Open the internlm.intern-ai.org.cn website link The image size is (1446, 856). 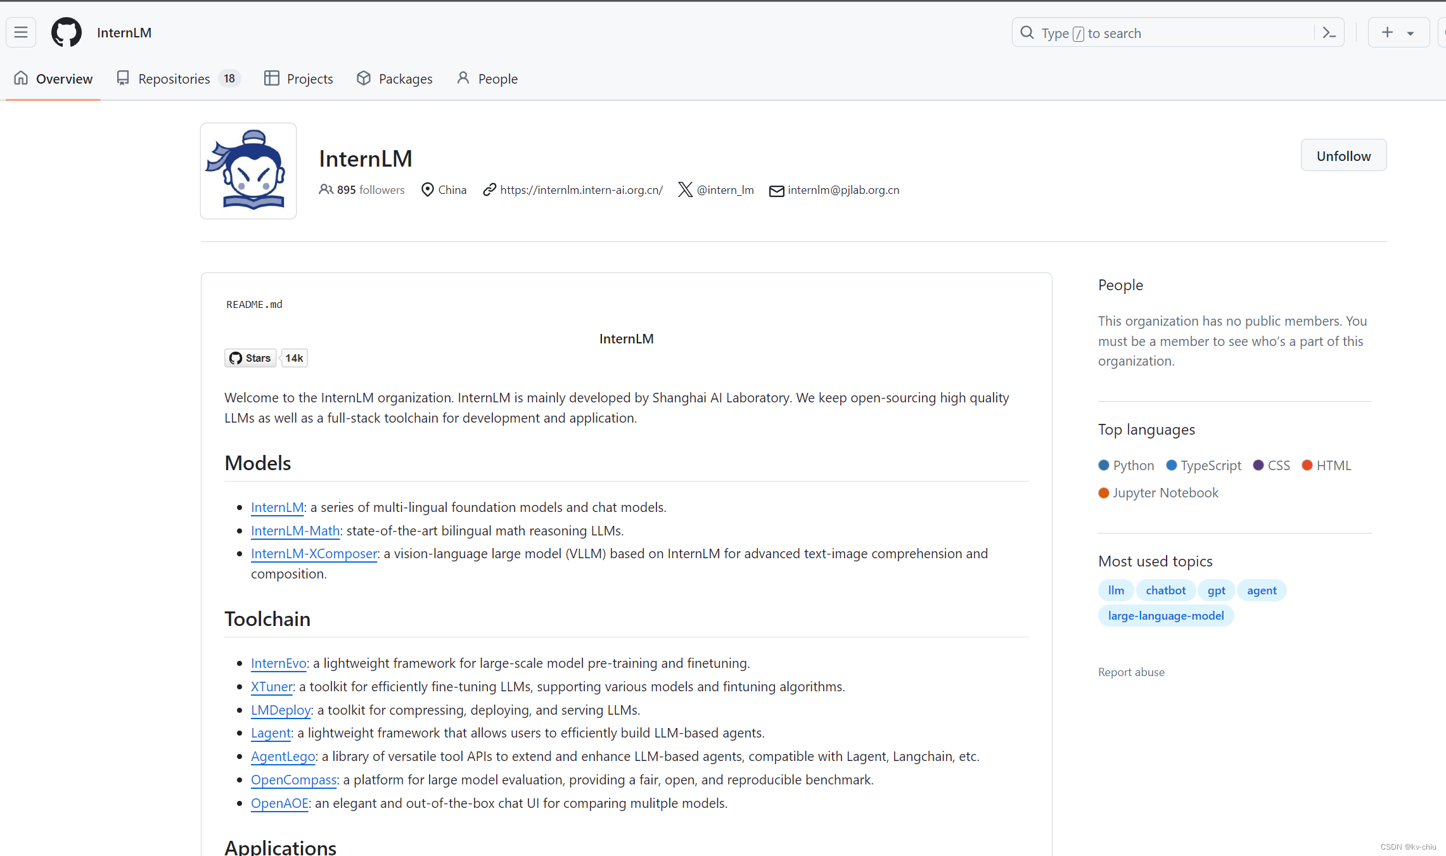click(581, 190)
